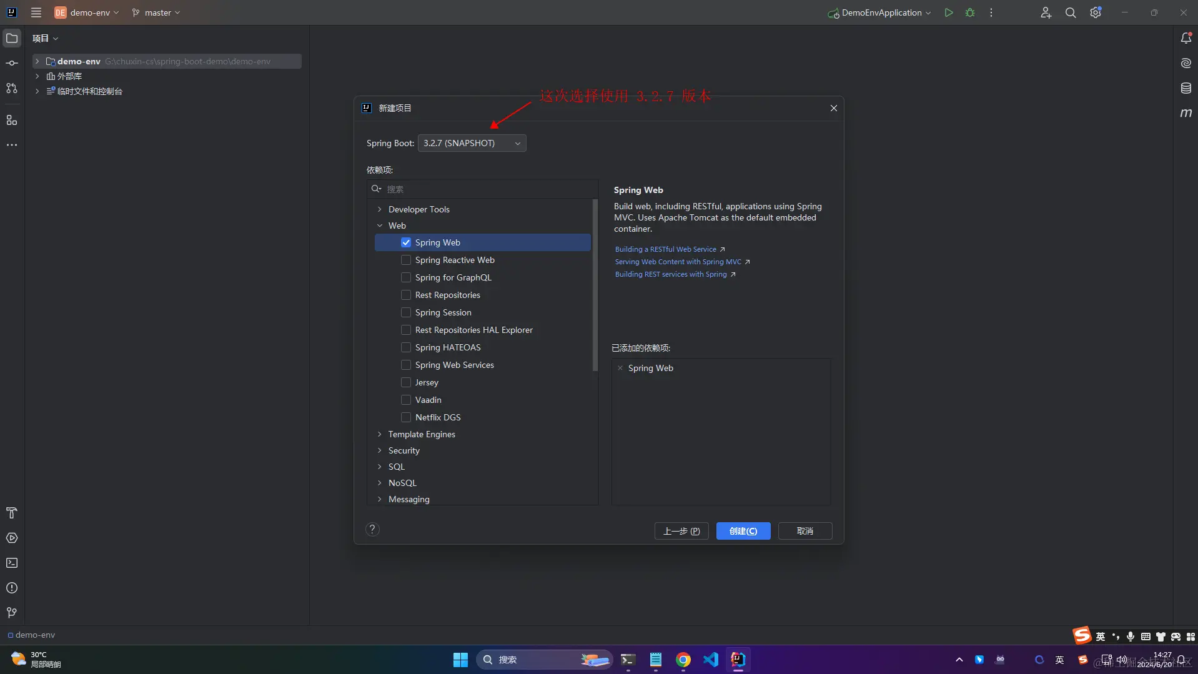Open the DemoEnvApplication run configuration dropdown
Viewport: 1198px width, 674px height.
879,12
